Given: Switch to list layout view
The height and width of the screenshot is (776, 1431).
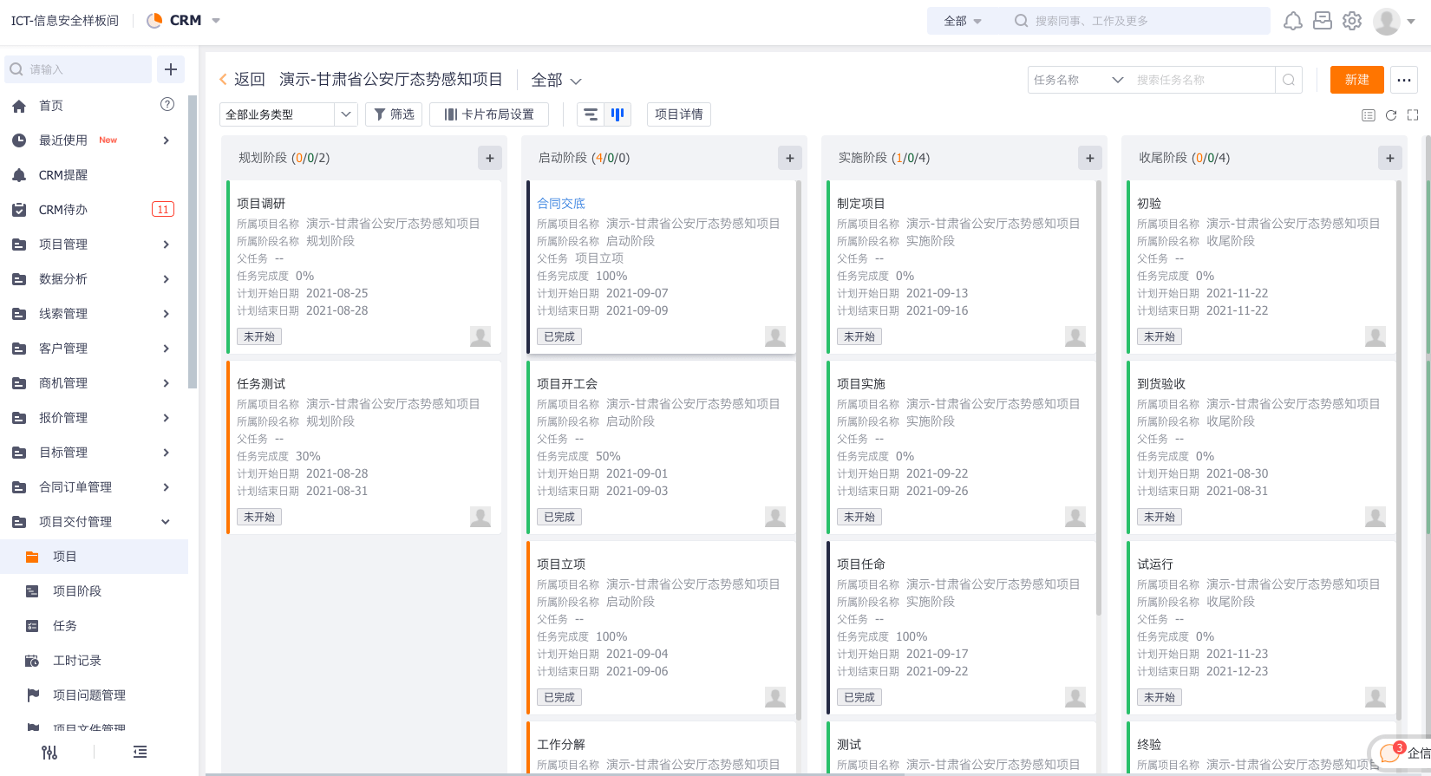Looking at the screenshot, I should pyautogui.click(x=591, y=114).
